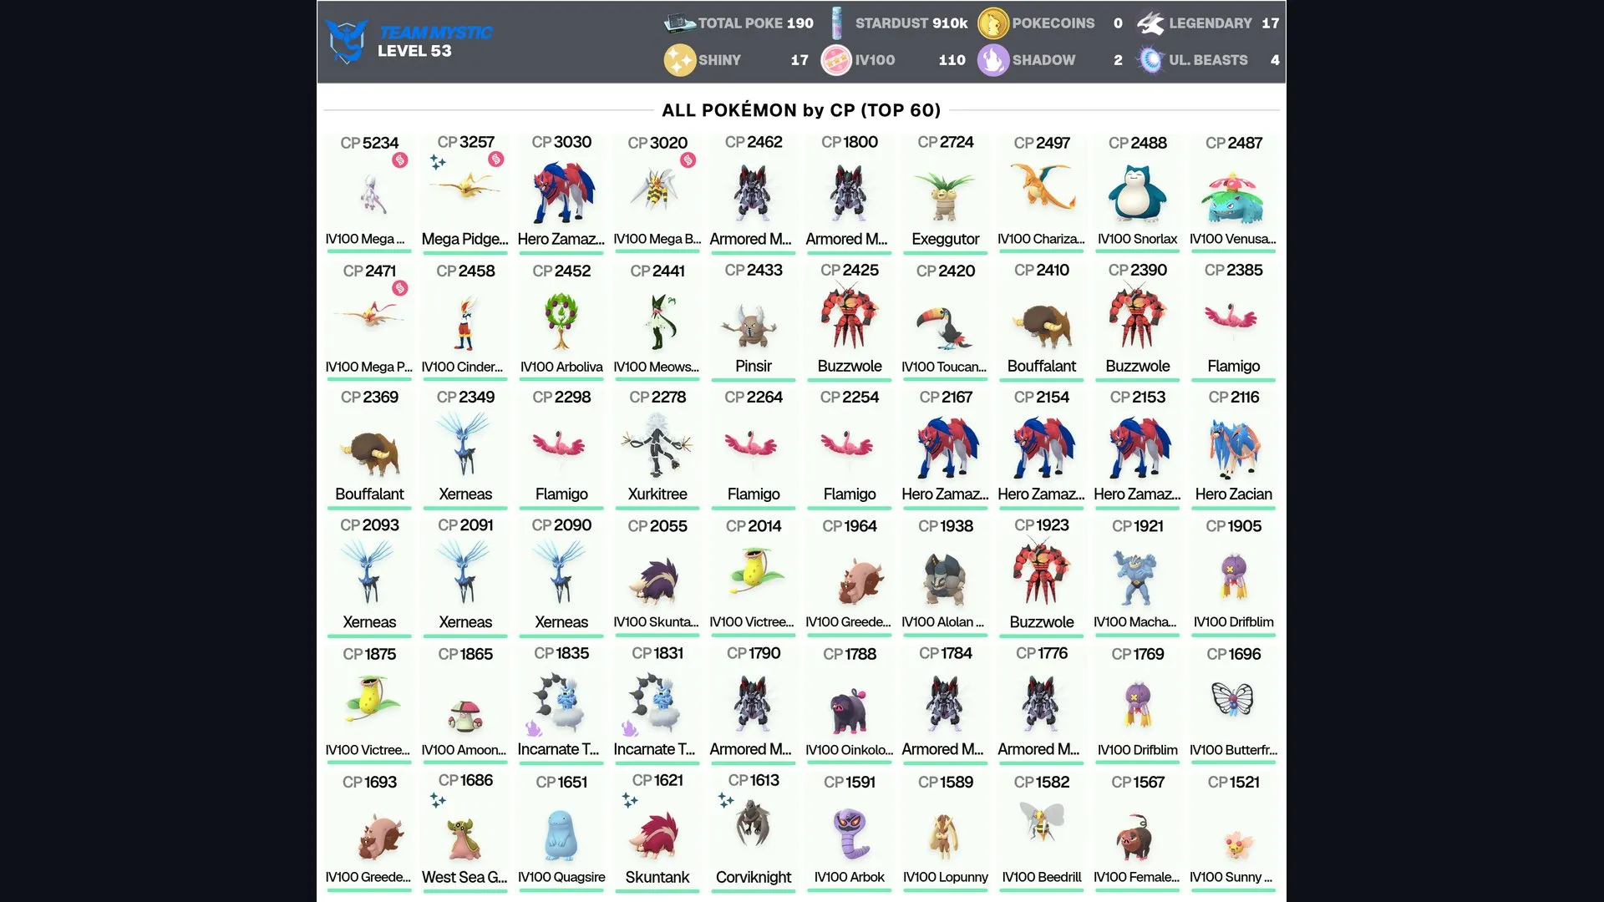Click the "IV100 Drifblim" label under CP1905
Image resolution: width=1604 pixels, height=902 pixels.
click(1234, 622)
